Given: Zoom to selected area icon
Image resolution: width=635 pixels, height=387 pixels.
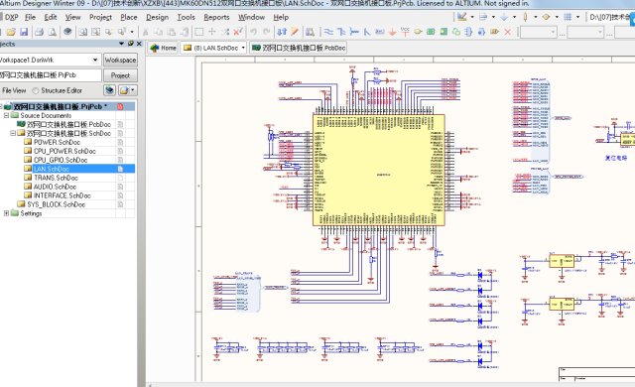Looking at the screenshot, I should pos(96,32).
